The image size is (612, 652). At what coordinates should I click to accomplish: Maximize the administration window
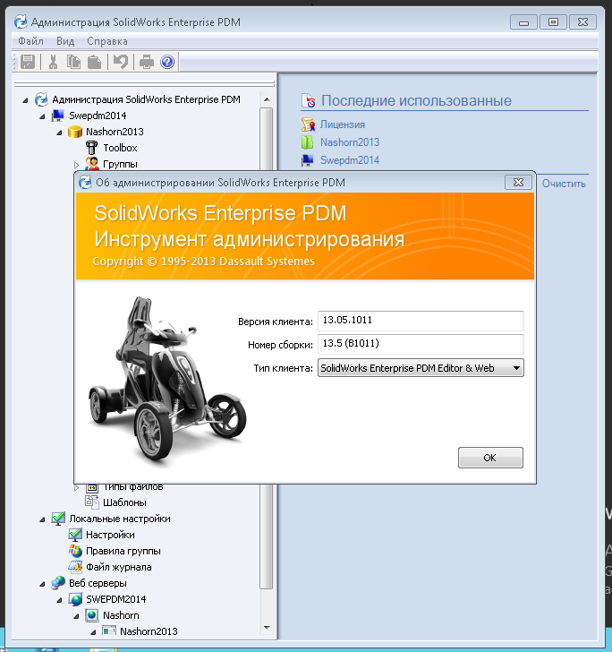tap(553, 22)
